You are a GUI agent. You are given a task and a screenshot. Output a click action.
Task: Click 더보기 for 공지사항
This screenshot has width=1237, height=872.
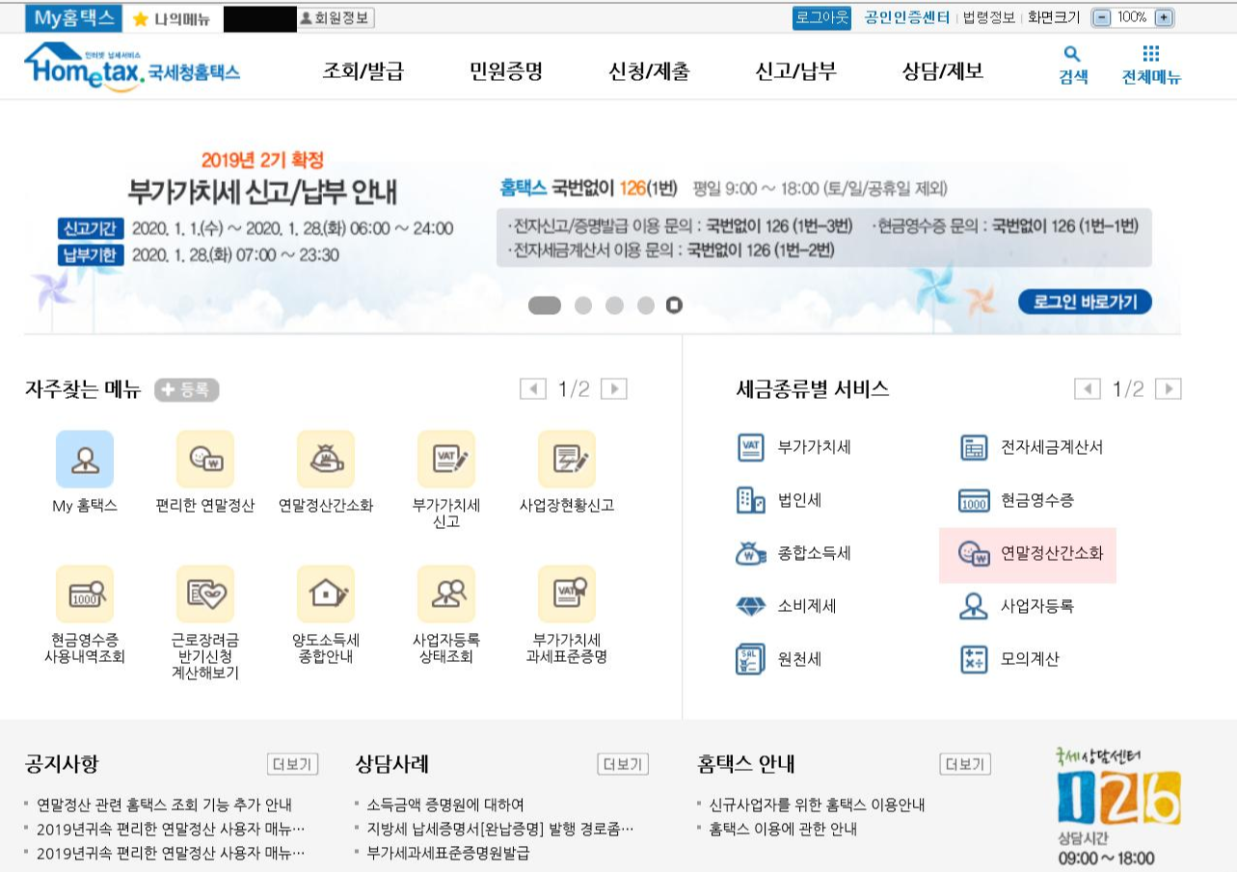tap(292, 764)
